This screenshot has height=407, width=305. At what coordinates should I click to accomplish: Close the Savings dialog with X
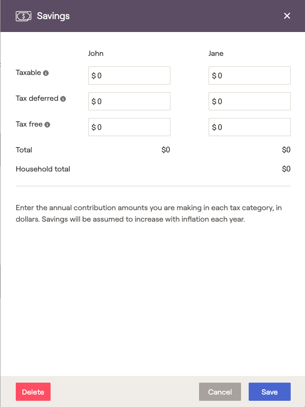coord(287,16)
